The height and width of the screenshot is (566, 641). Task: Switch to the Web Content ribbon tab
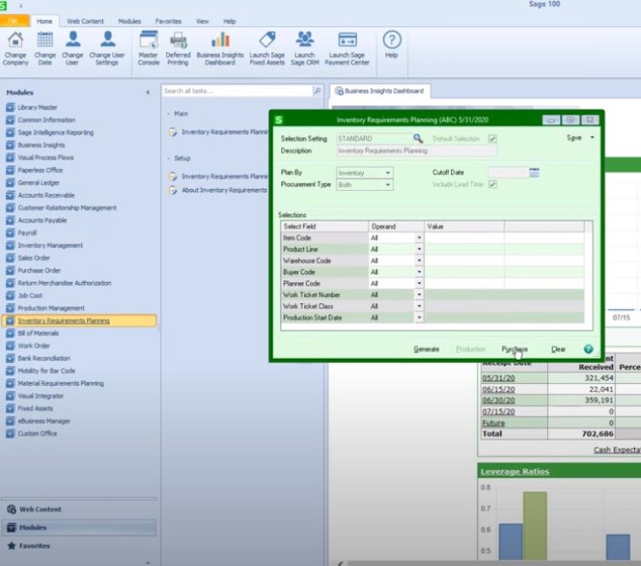[85, 21]
